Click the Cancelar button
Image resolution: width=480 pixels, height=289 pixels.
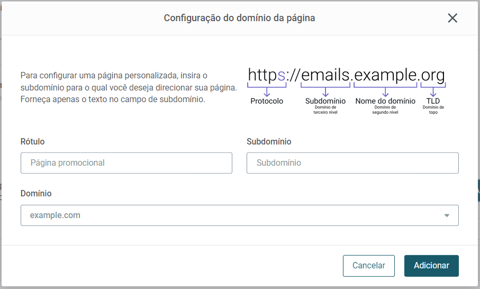(x=368, y=265)
